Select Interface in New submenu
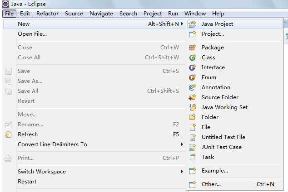Image resolution: width=288 pixels, height=192 pixels. pyautogui.click(x=235, y=67)
